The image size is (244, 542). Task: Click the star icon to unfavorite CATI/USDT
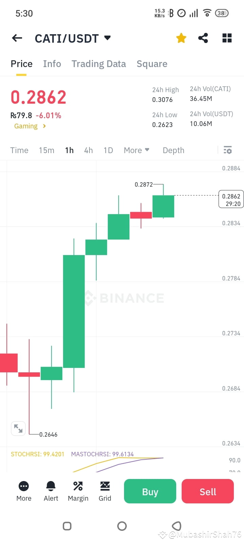pyautogui.click(x=181, y=38)
